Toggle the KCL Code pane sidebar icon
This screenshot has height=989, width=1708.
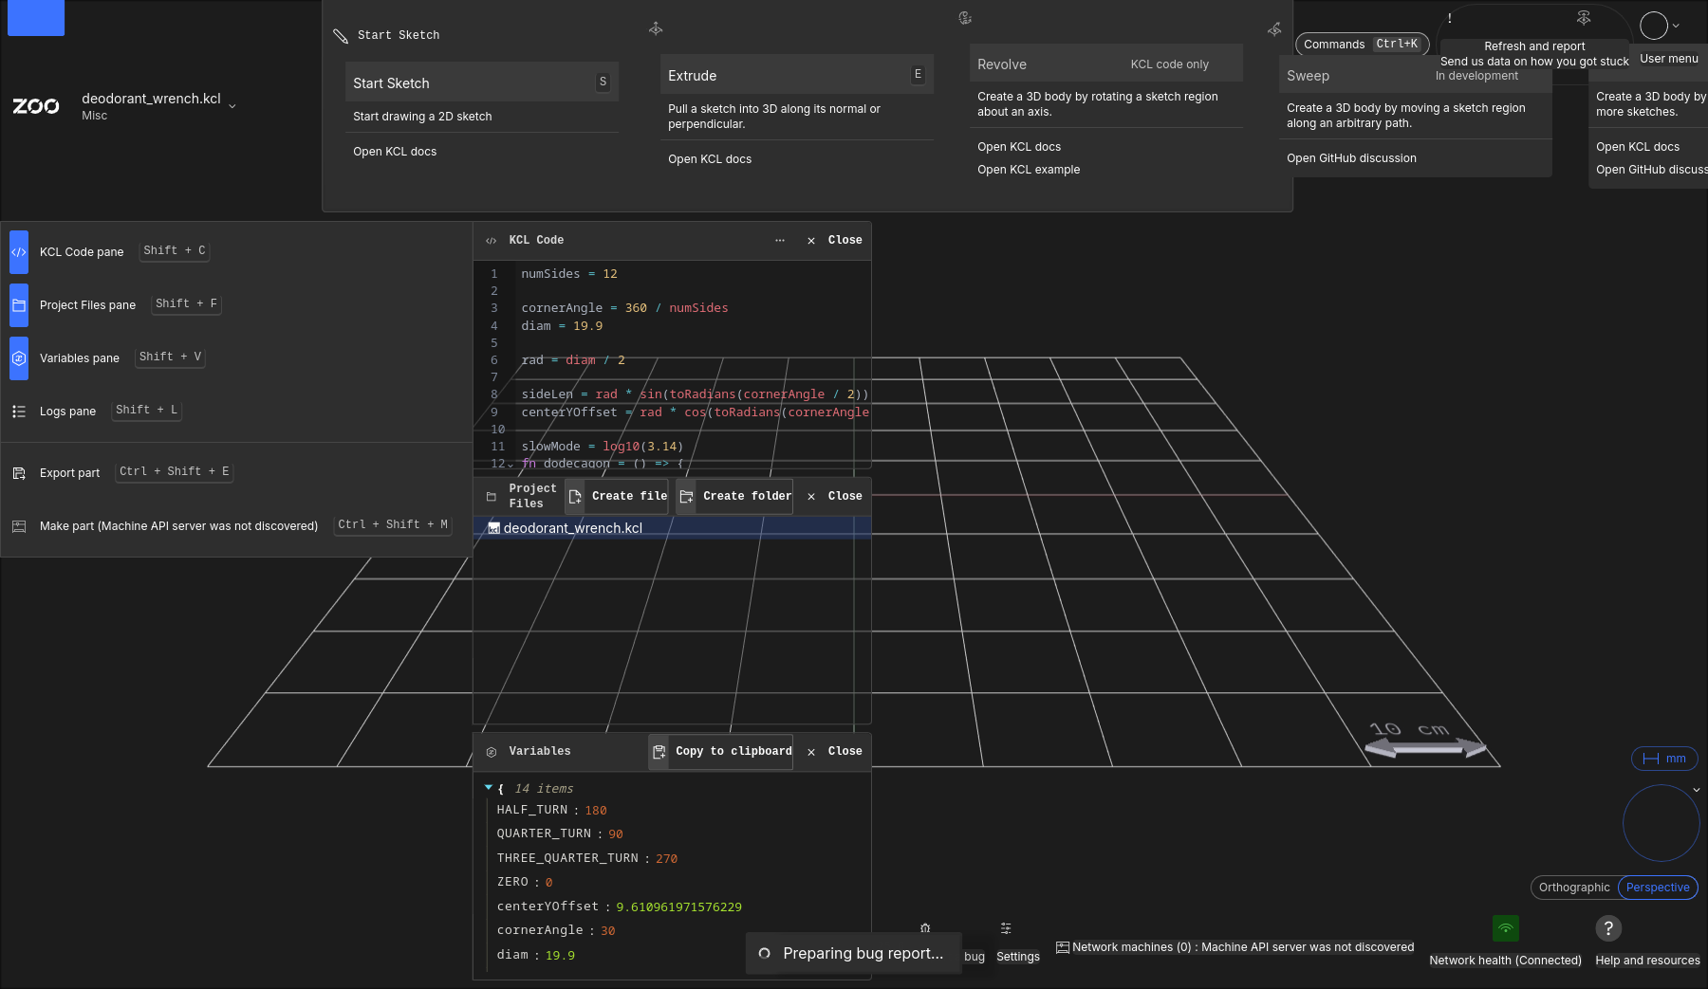pyautogui.click(x=19, y=252)
